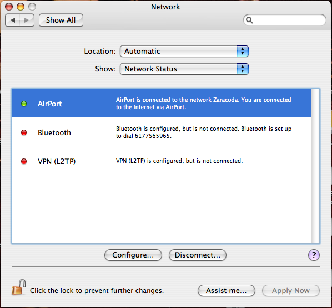Image resolution: width=332 pixels, height=308 pixels.
Task: Click the Apply Now button
Action: (x=291, y=290)
